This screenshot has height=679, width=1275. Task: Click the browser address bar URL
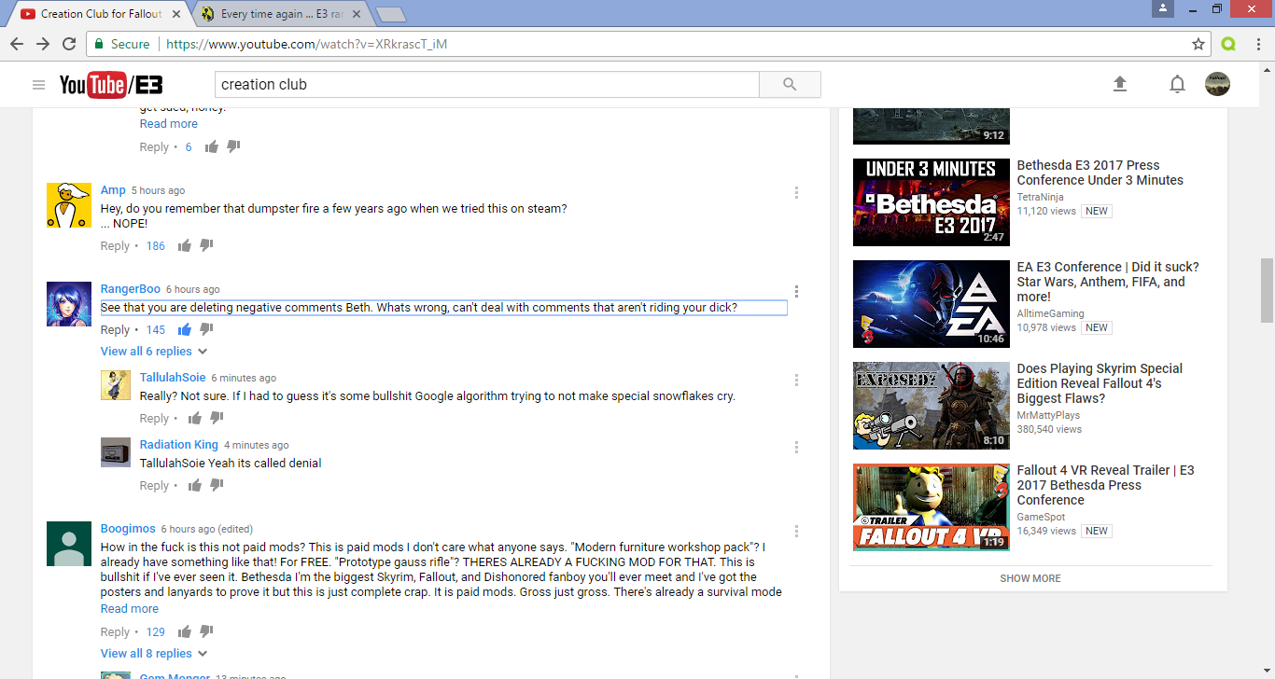click(x=304, y=44)
